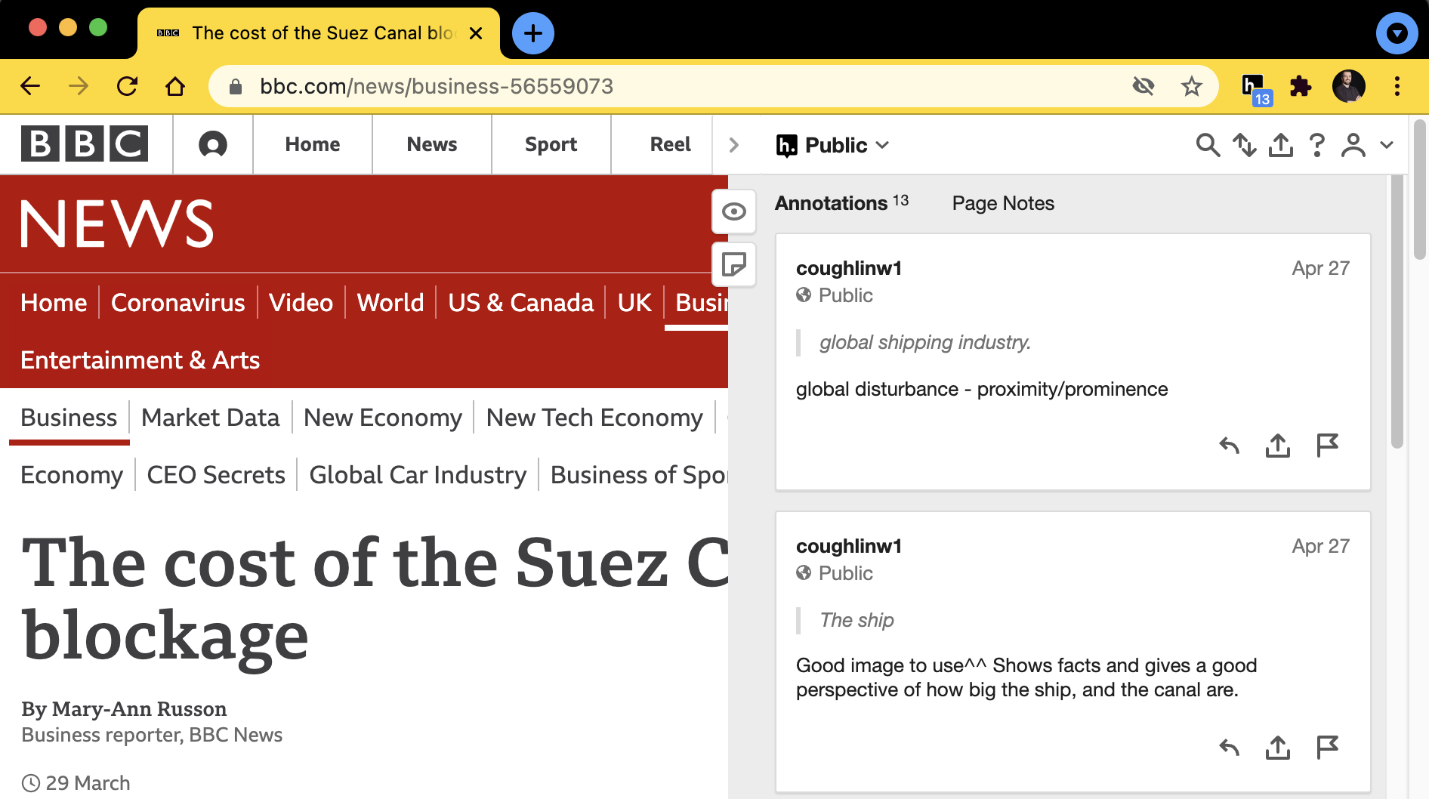Click the browser back arrow
Image resolution: width=1429 pixels, height=799 pixels.
[x=30, y=86]
